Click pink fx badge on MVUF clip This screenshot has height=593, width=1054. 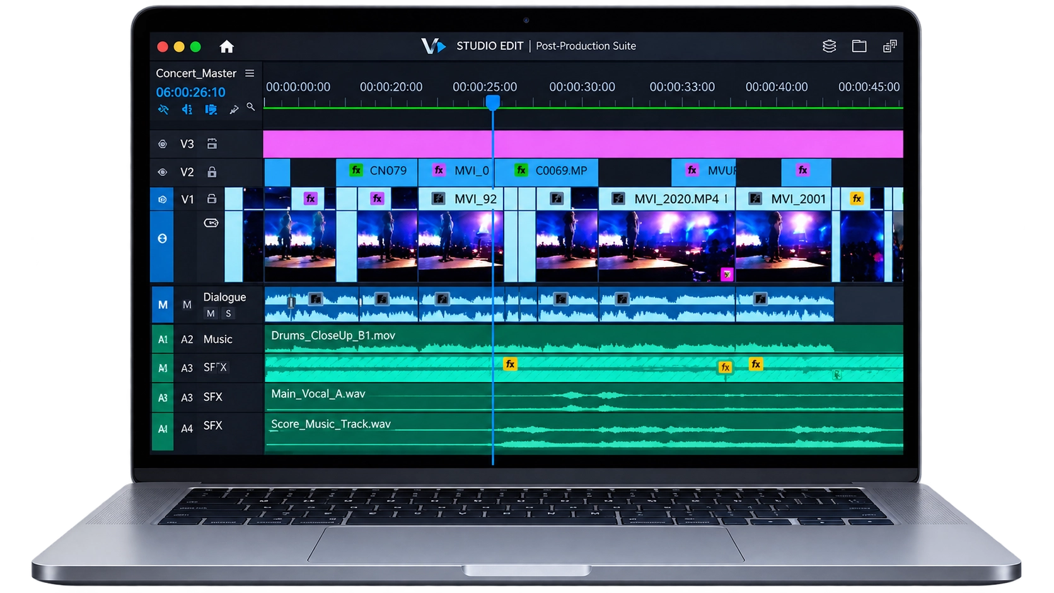tap(692, 170)
